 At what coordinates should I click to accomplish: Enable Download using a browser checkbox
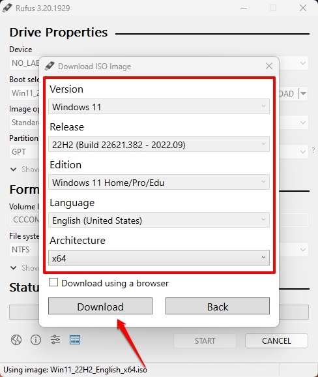[x=53, y=282]
